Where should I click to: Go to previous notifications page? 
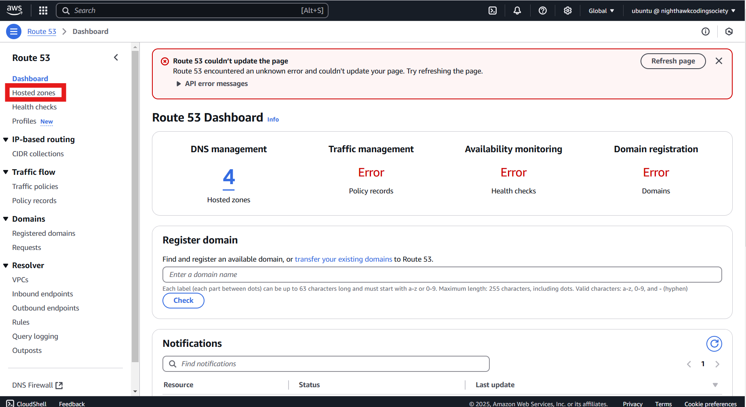(689, 364)
